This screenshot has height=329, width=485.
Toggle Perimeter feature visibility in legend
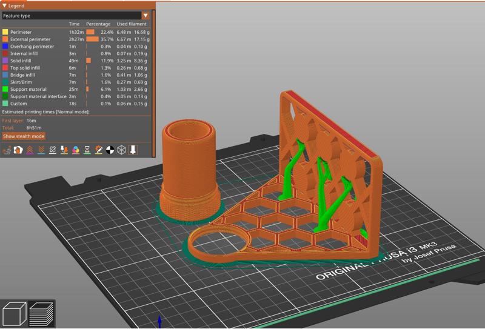point(76,32)
